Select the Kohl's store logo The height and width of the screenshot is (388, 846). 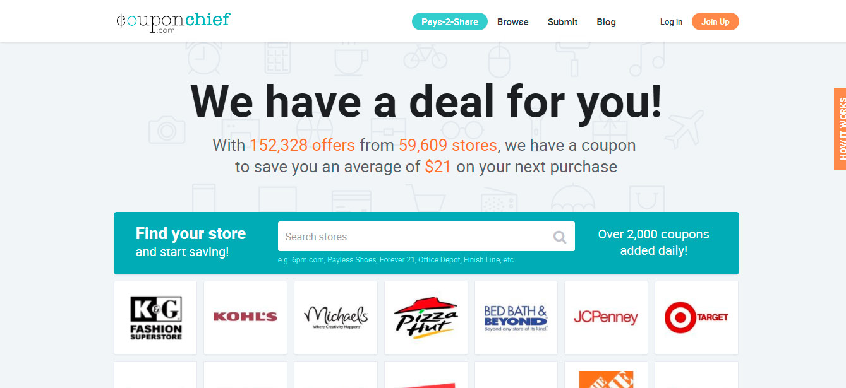point(245,317)
